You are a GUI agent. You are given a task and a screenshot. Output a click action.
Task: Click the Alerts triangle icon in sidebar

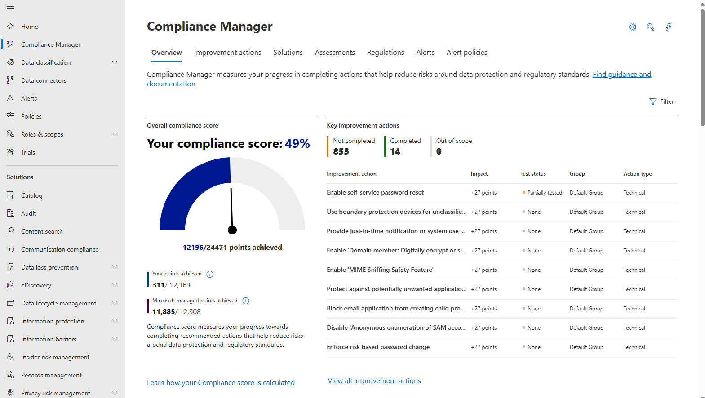click(10, 98)
